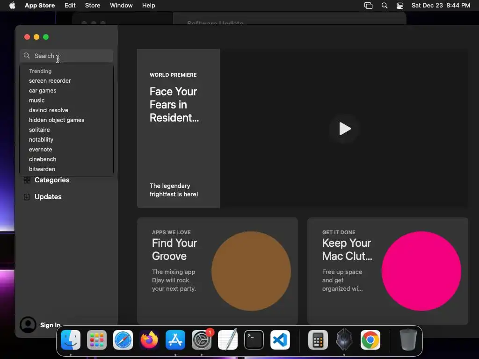
Task: Open System Settings from the Dock
Action: (202, 340)
